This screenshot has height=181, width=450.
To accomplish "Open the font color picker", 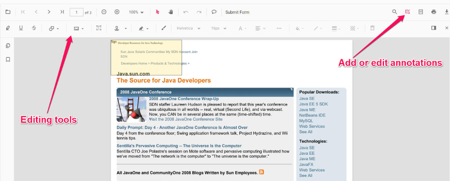I will tap(243, 28).
